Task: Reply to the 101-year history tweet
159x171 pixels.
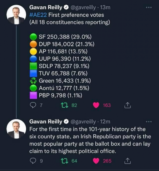Action: pos(33,161)
